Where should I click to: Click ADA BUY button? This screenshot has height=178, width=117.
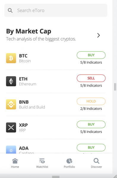91,147
